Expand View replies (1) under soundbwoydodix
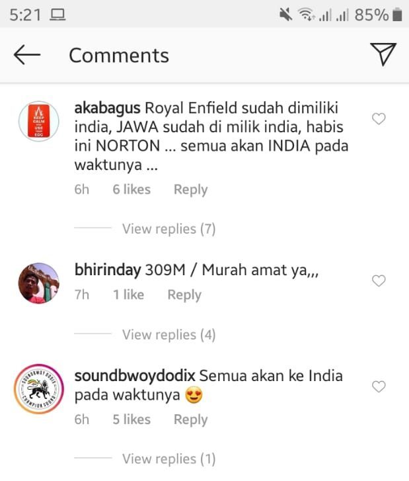 pyautogui.click(x=168, y=459)
